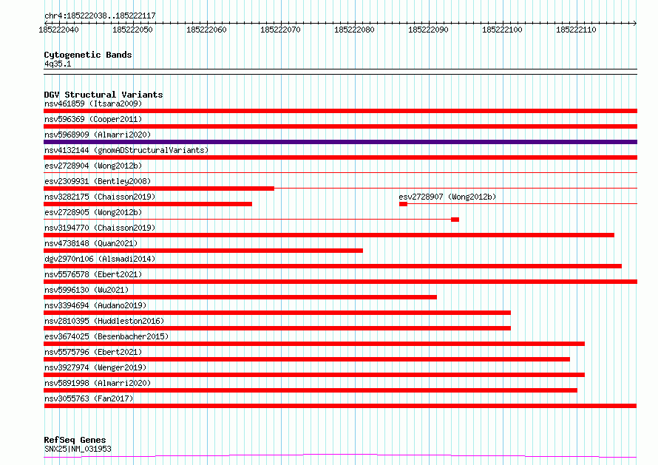Click the RefSeq Genes track title
658x465 pixels.
coord(75,440)
